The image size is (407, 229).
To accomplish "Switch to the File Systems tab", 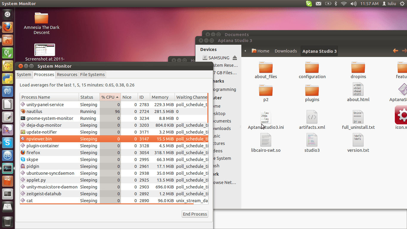I will (x=92, y=75).
